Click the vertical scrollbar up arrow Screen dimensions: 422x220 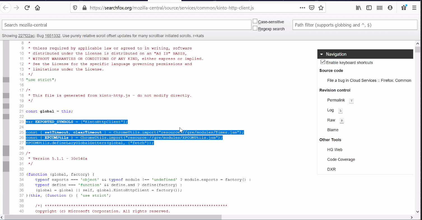tap(418, 43)
